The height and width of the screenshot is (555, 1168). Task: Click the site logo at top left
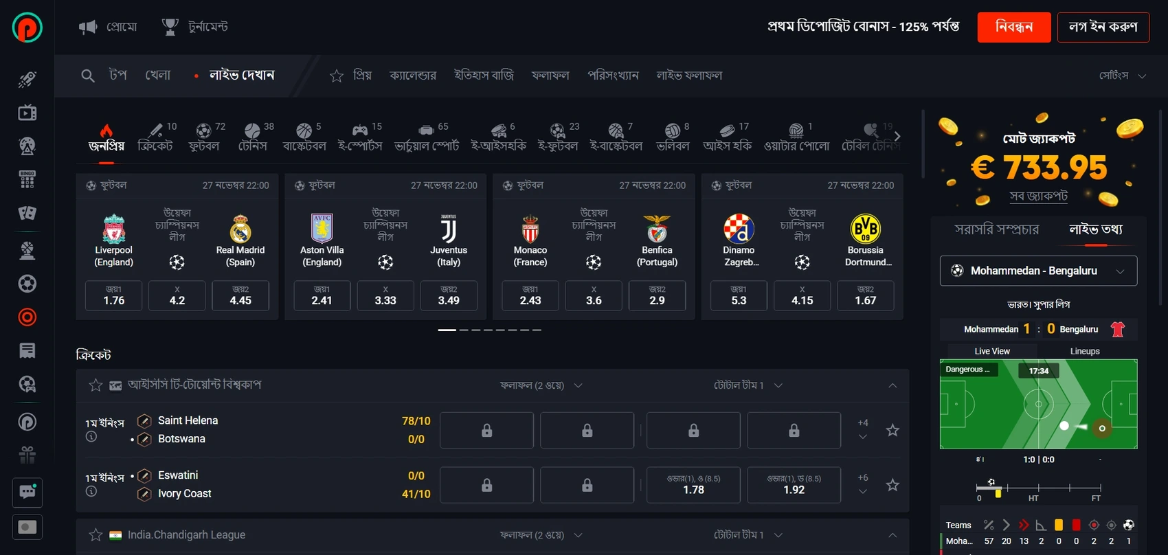(x=27, y=27)
